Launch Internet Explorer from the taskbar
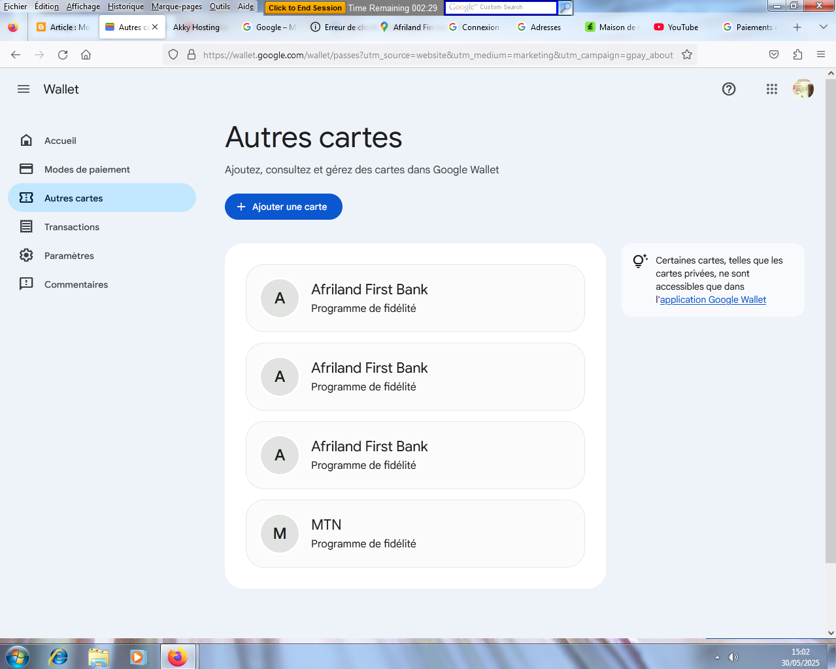The width and height of the screenshot is (836, 669). 59,657
